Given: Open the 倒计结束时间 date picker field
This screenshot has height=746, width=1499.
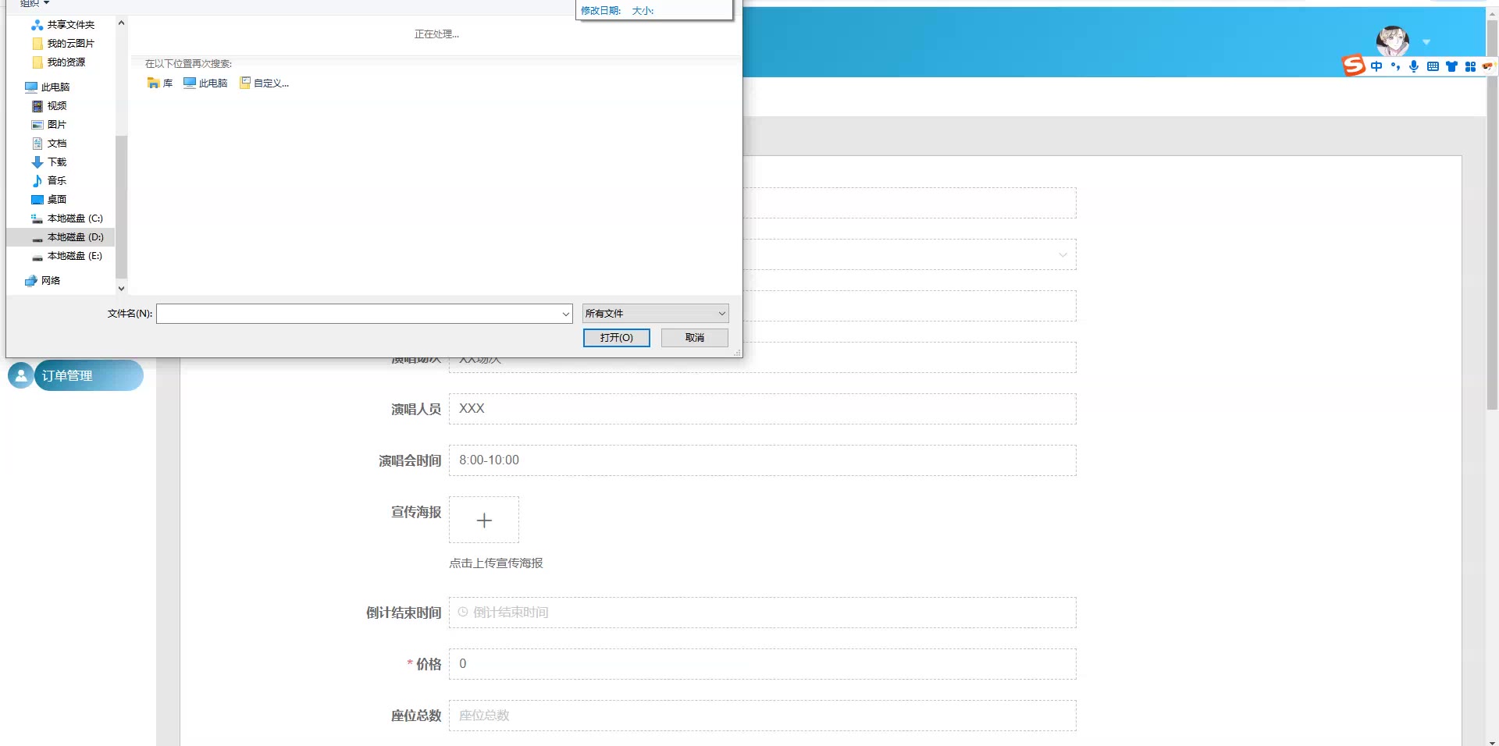Looking at the screenshot, I should 763,613.
